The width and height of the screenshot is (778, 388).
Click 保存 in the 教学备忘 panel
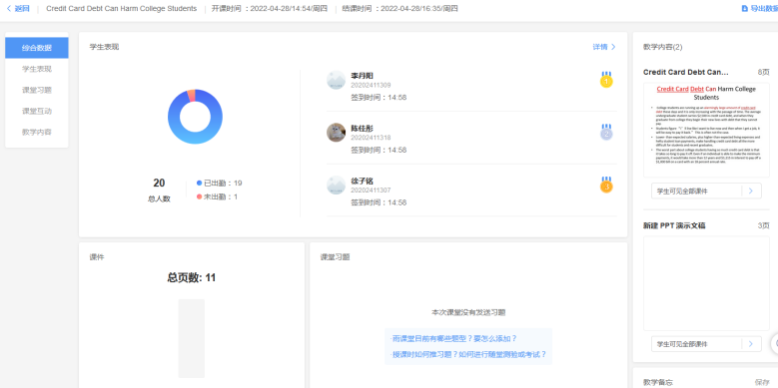[762, 382]
